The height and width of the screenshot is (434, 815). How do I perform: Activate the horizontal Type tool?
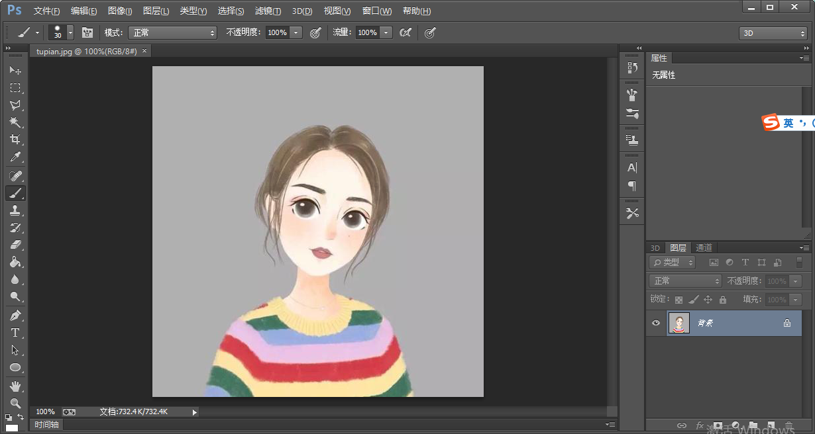pyautogui.click(x=15, y=333)
